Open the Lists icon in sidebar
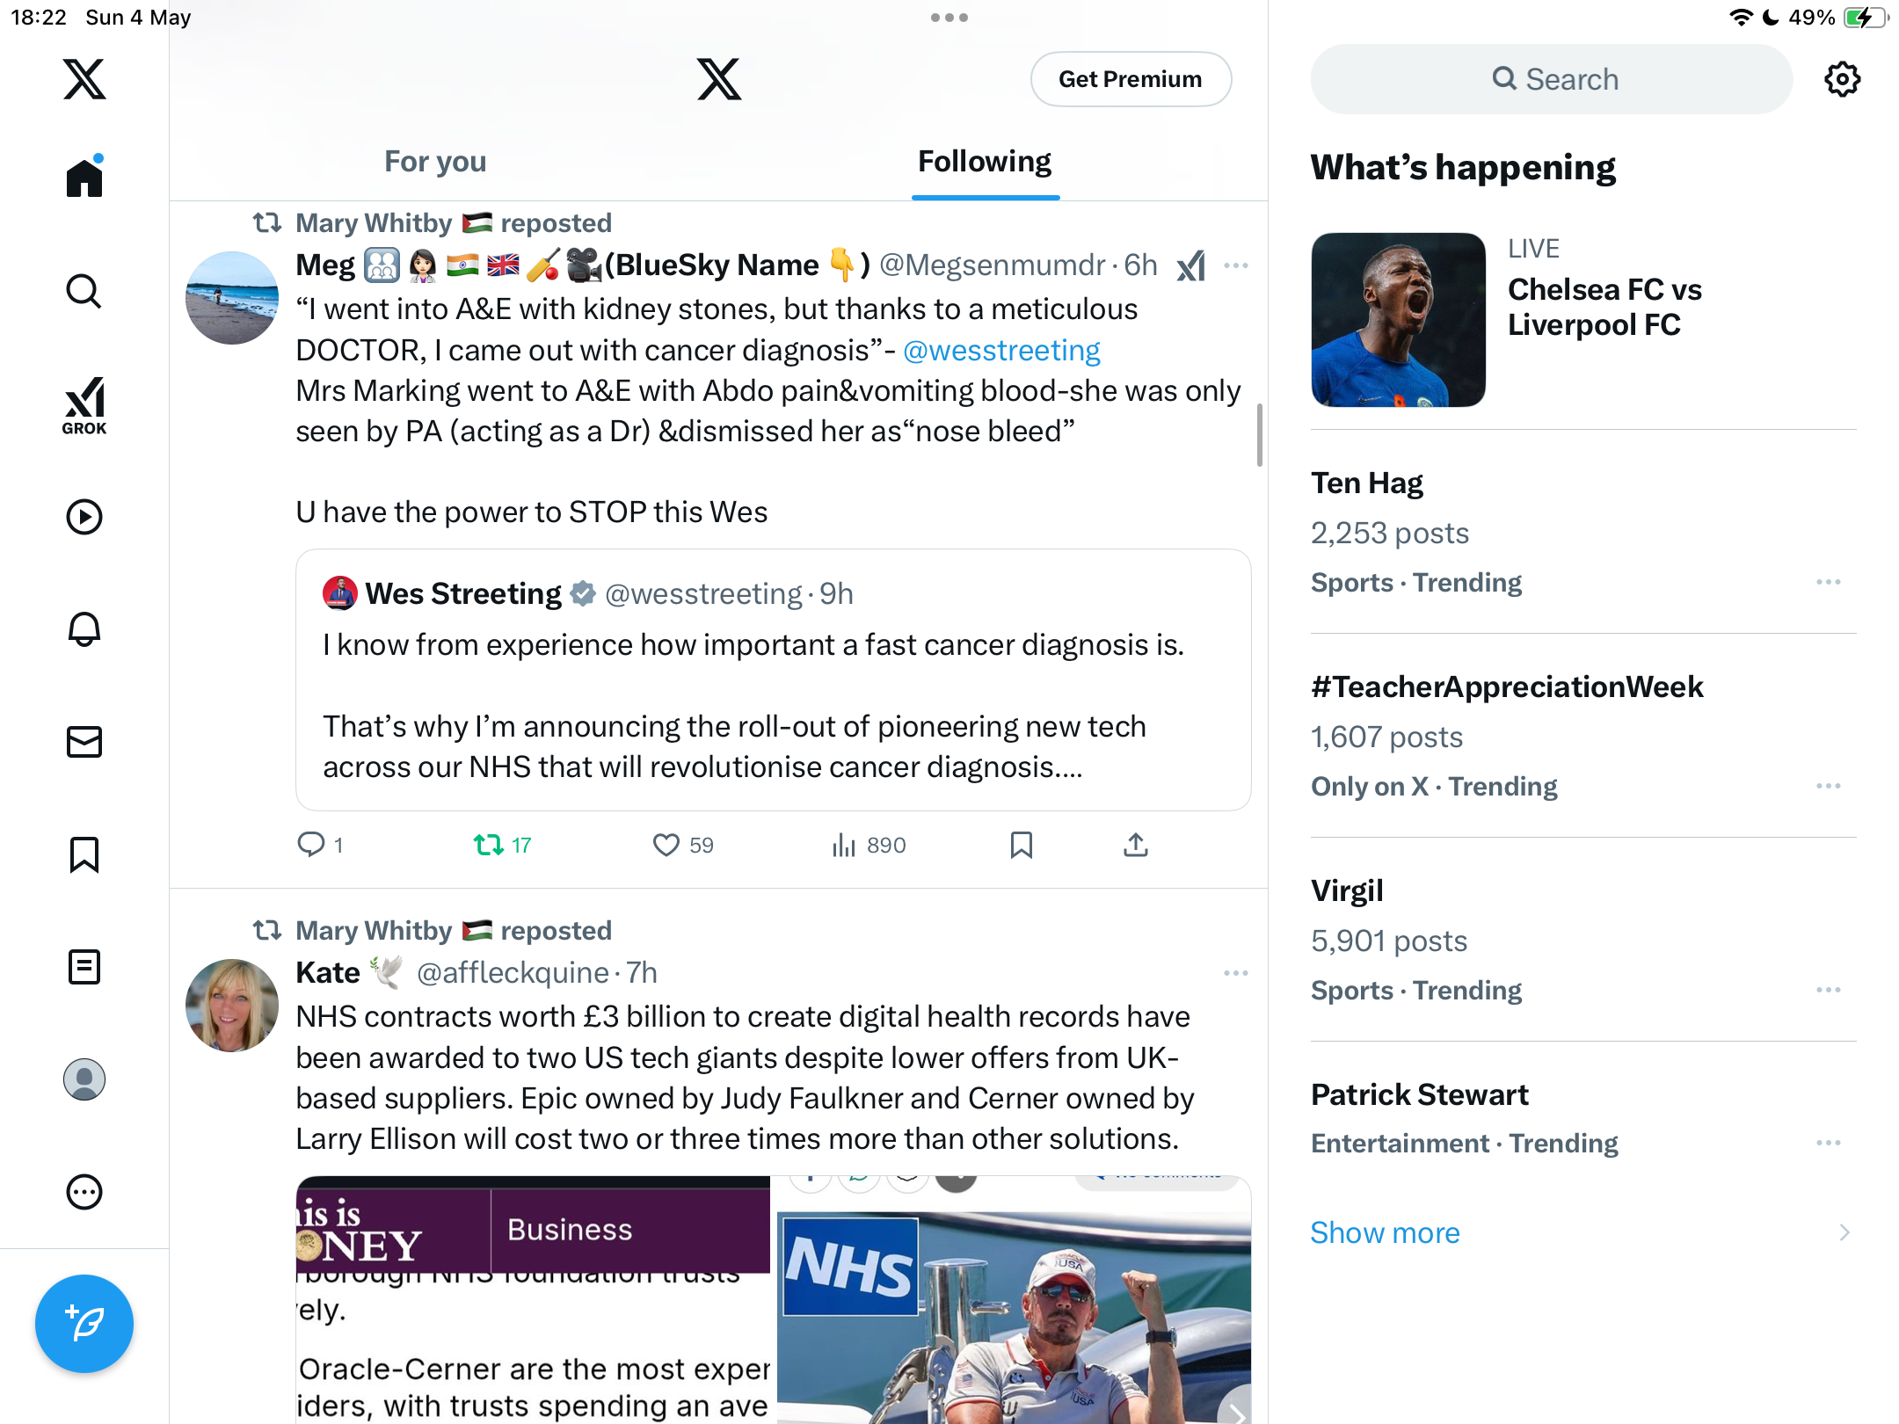This screenshot has width=1899, height=1424. [84, 967]
